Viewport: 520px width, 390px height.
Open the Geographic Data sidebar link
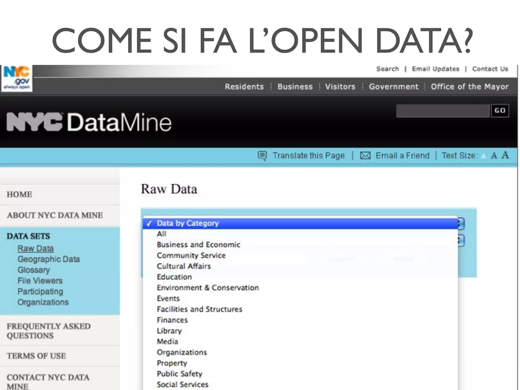(48, 259)
